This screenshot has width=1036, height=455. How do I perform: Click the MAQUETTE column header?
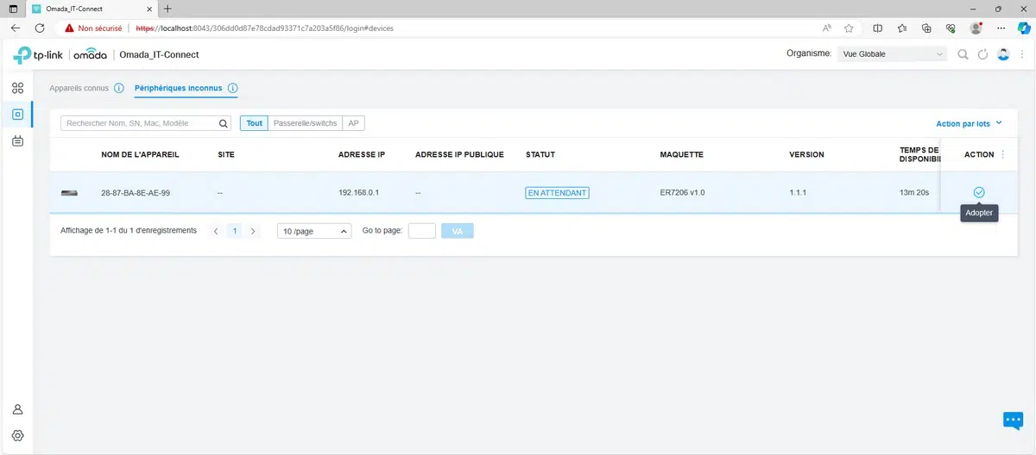tap(682, 155)
